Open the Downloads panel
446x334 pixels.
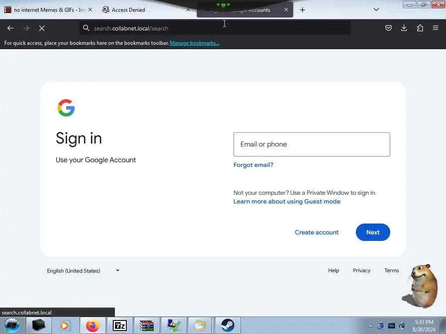coord(404,28)
